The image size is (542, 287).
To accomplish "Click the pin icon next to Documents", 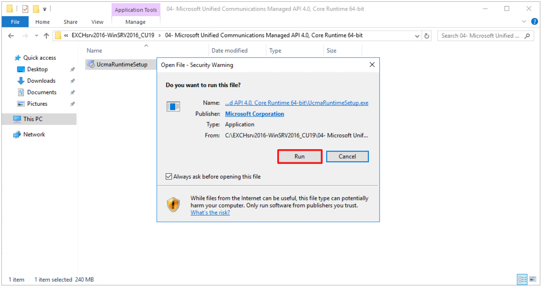I will (72, 92).
